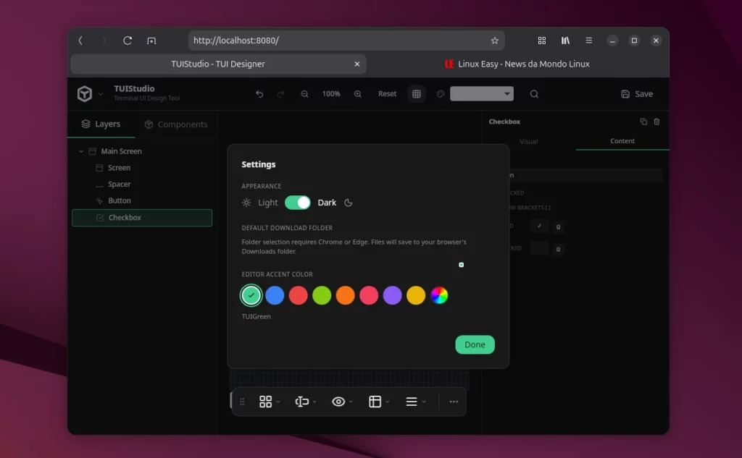Select the Button layer in tree
Screen dimensions: 742x458
coord(120,200)
